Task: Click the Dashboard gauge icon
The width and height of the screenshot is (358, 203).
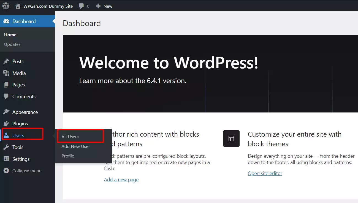Action: pos(6,21)
